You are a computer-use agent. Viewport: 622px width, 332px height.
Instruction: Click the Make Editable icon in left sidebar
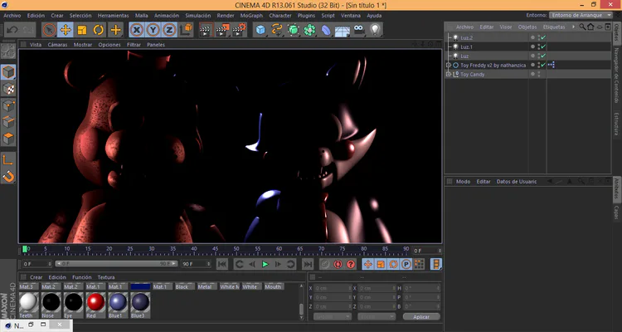coord(8,51)
